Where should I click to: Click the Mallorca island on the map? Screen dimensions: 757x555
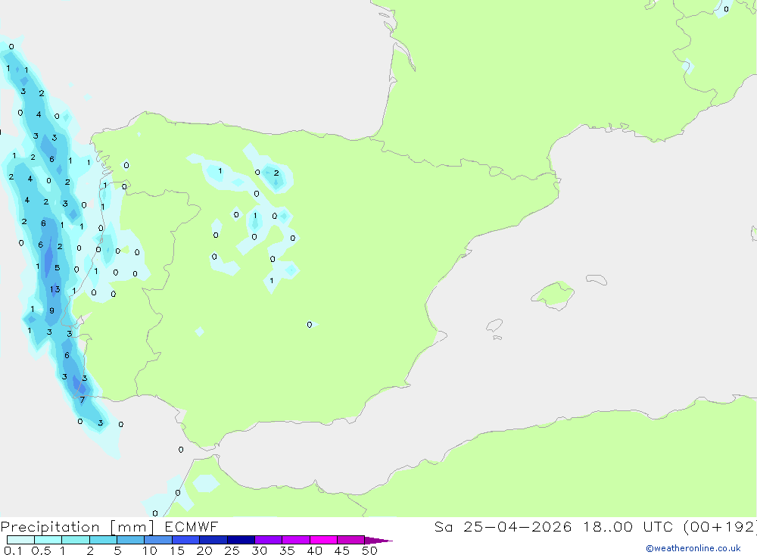click(553, 295)
